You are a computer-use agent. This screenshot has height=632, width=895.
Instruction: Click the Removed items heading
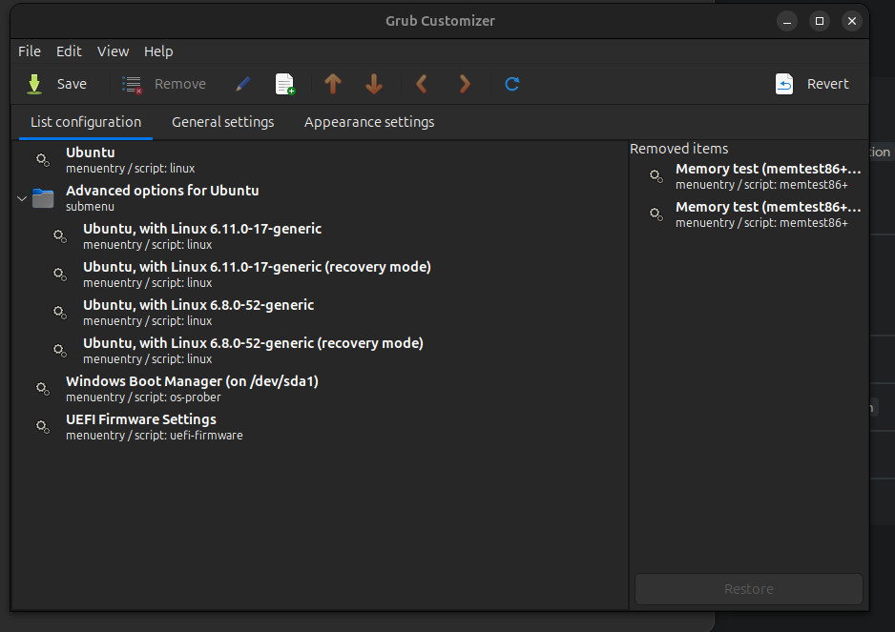(x=678, y=149)
